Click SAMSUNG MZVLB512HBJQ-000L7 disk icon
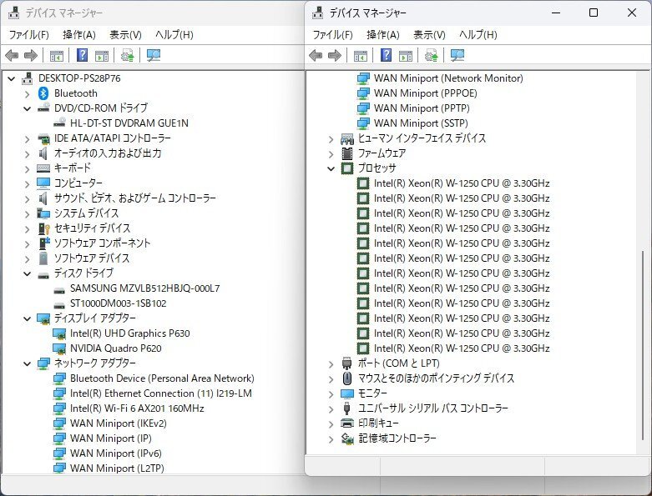The height and width of the screenshot is (496, 652). [x=59, y=291]
